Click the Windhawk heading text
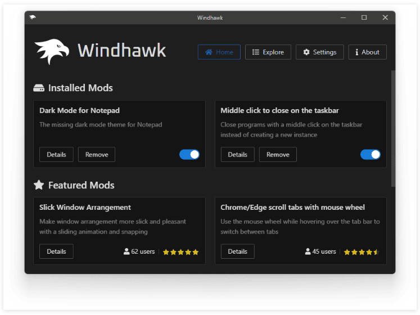Screen dimensions: 420x315 [122, 51]
